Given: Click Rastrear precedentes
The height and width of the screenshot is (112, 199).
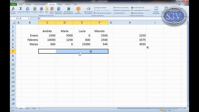Looking at the screenshot, I should (x=121, y=7).
